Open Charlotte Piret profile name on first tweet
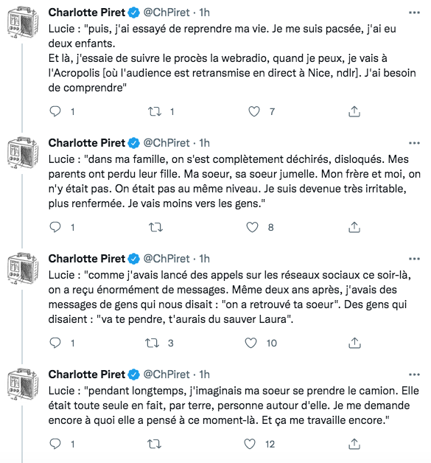The image size is (431, 463). pos(87,13)
